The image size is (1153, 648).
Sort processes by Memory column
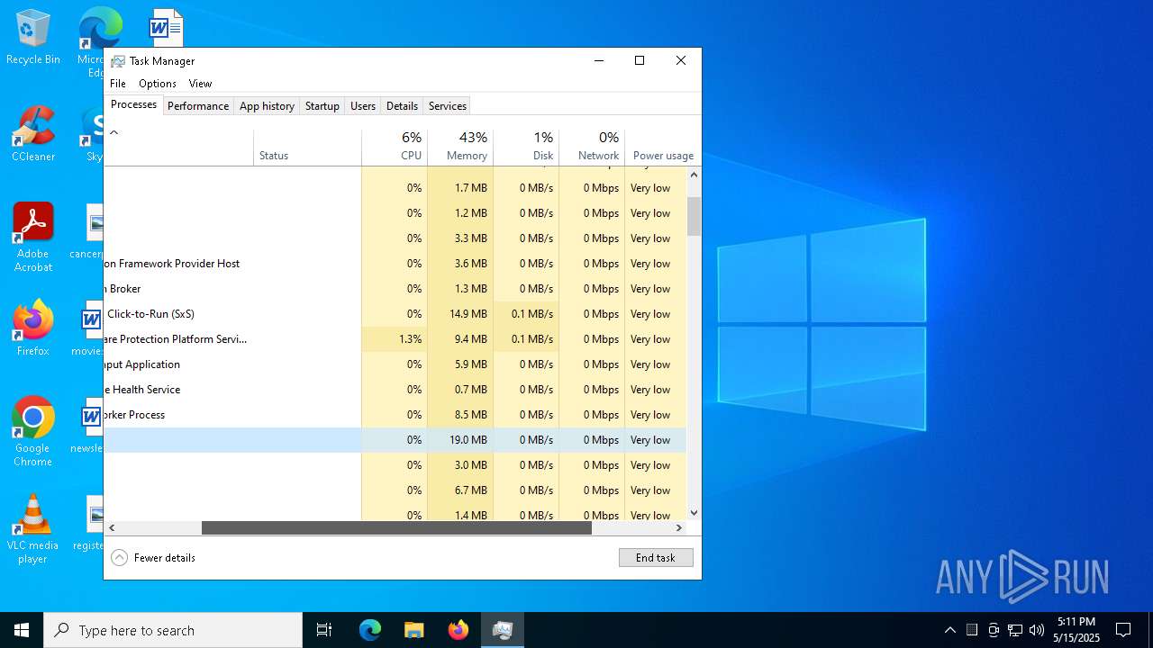[460, 147]
